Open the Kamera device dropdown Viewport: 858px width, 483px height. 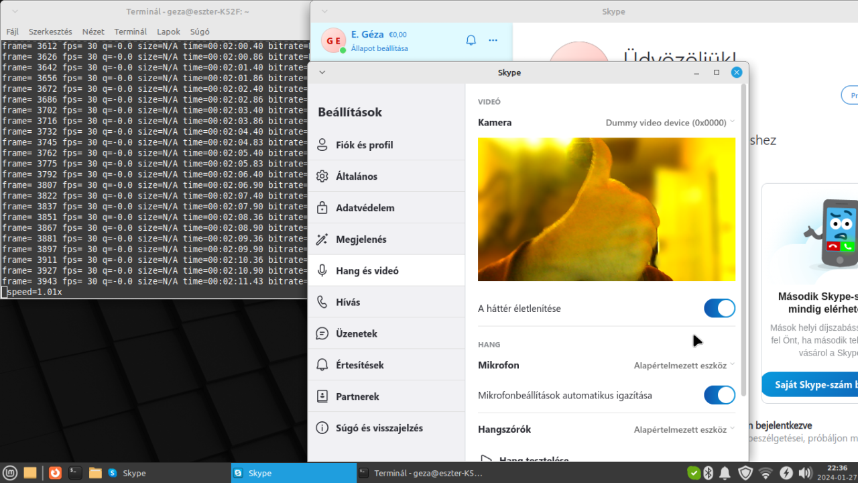[x=670, y=123]
